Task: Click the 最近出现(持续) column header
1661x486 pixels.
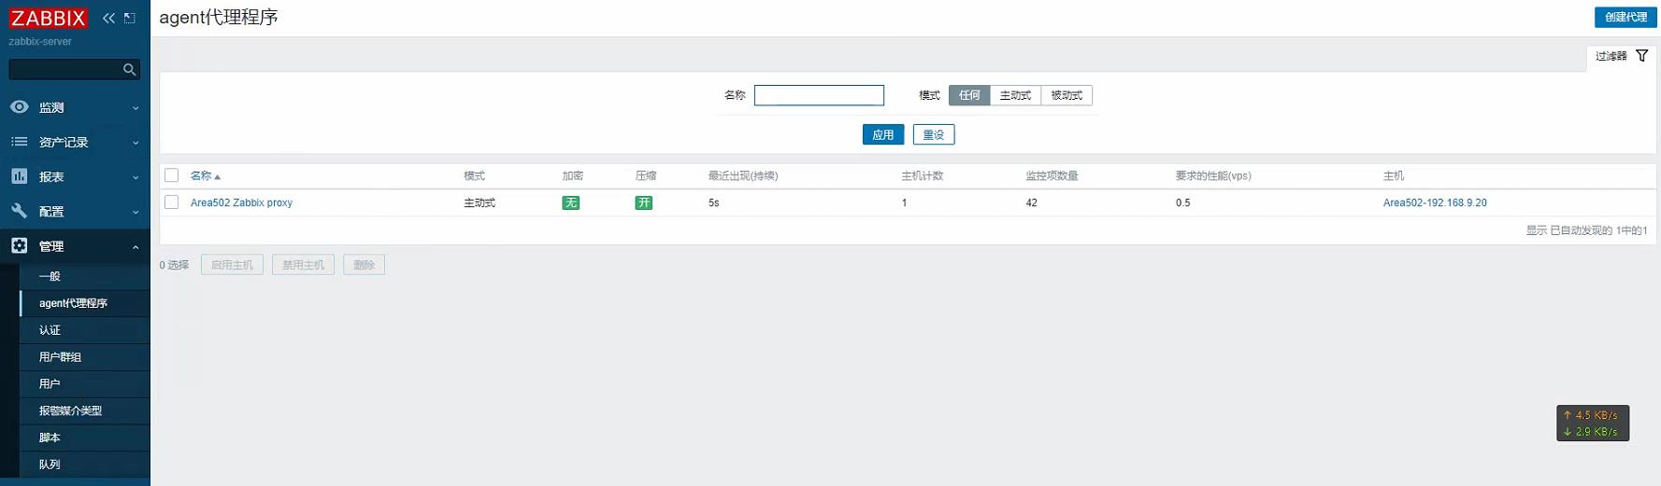Action: click(x=743, y=175)
